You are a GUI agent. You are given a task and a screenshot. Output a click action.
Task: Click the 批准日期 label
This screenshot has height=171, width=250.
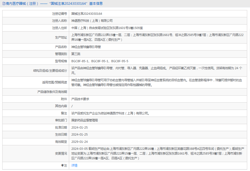[61, 127]
